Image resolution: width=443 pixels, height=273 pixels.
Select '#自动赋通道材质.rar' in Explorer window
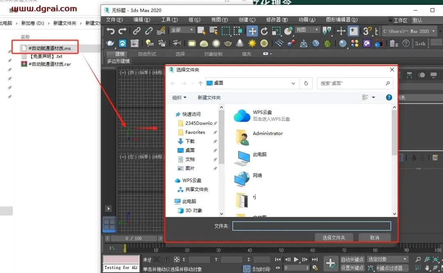coord(46,64)
